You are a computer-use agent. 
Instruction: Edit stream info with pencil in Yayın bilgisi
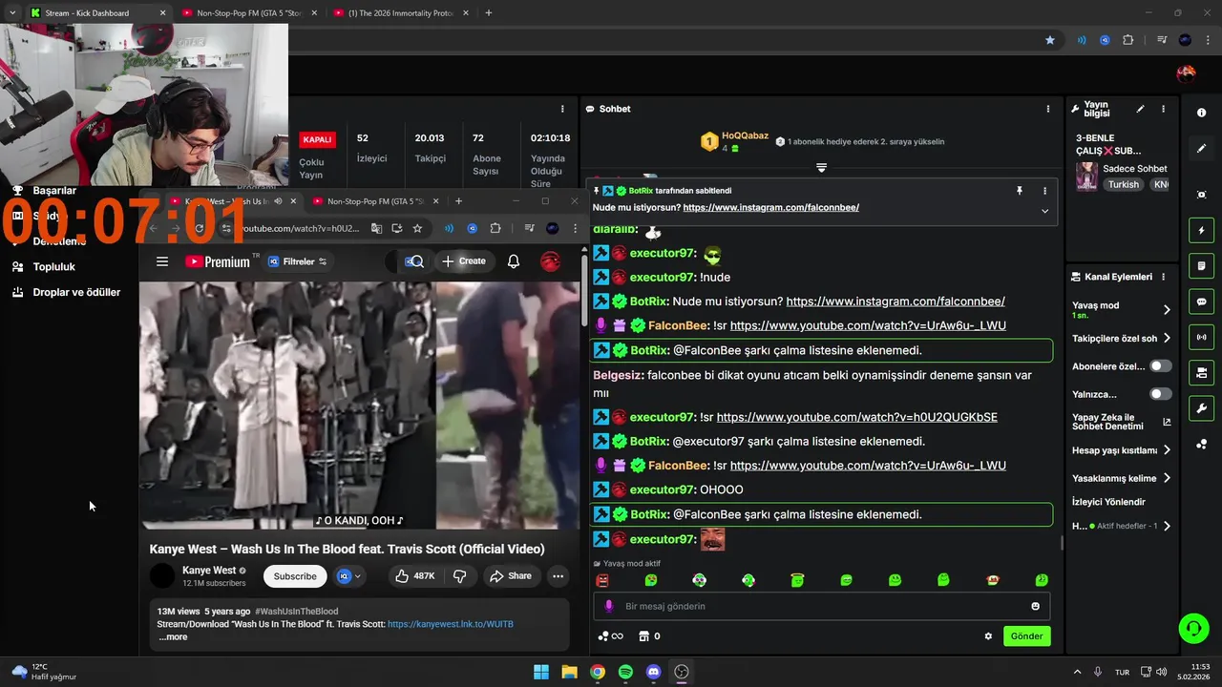(1140, 110)
